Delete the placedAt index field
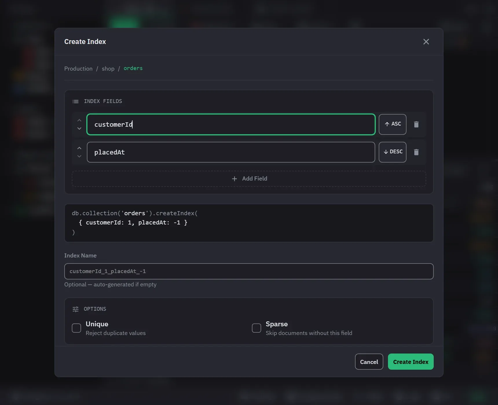Image resolution: width=498 pixels, height=405 pixels. [x=416, y=152]
